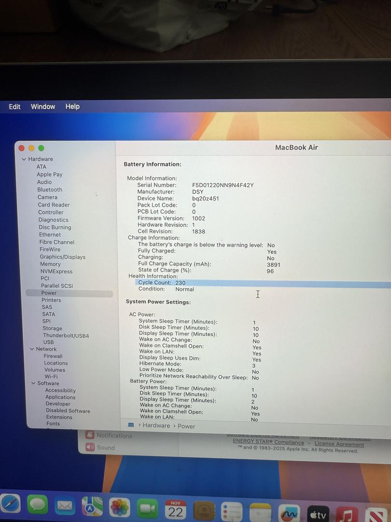Select FireWire in the sidebar
The height and width of the screenshot is (522, 391).
[50, 249]
